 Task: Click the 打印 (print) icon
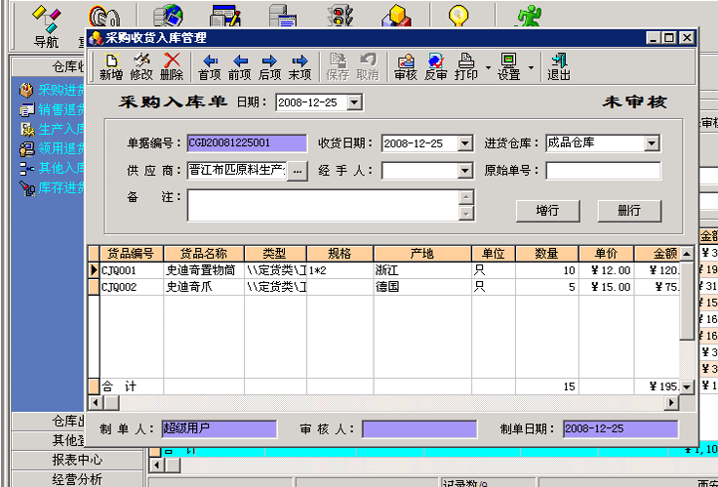[x=466, y=67]
